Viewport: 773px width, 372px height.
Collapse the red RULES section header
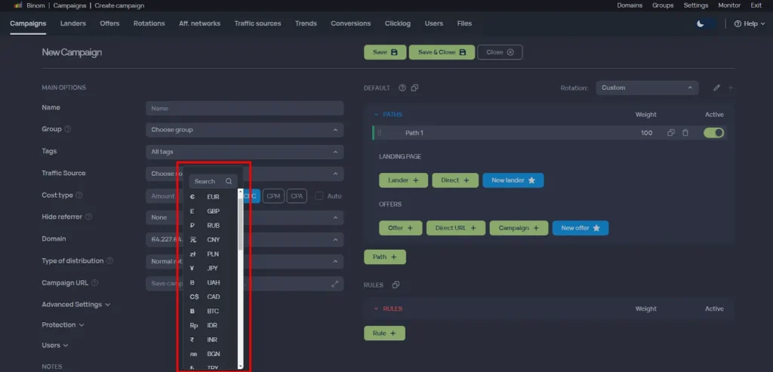[x=388, y=309]
